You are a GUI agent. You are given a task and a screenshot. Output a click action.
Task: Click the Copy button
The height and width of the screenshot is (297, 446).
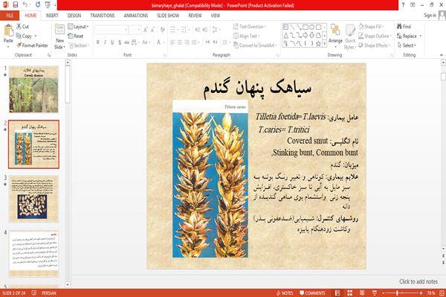pos(25,36)
